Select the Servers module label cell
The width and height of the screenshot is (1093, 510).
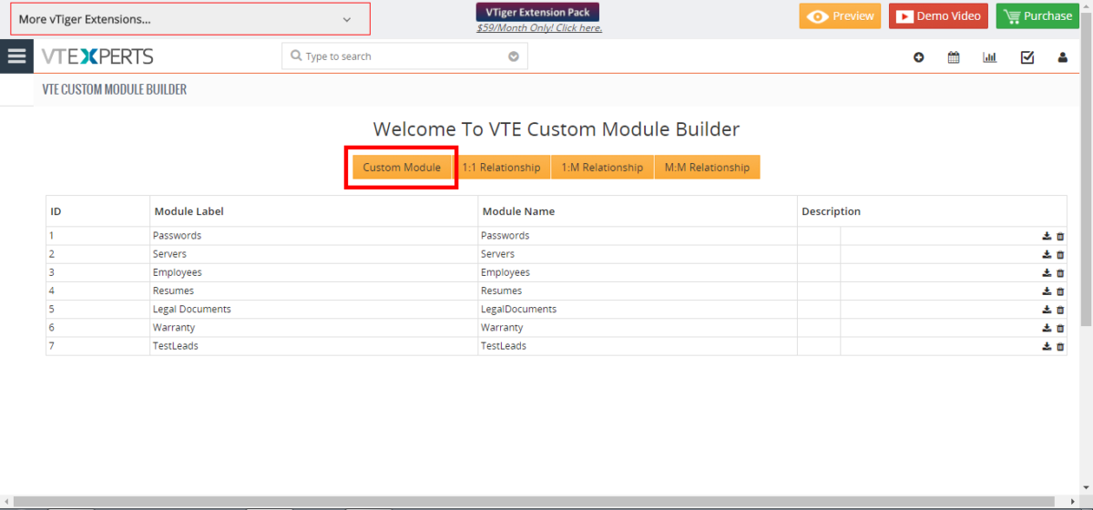[313, 254]
